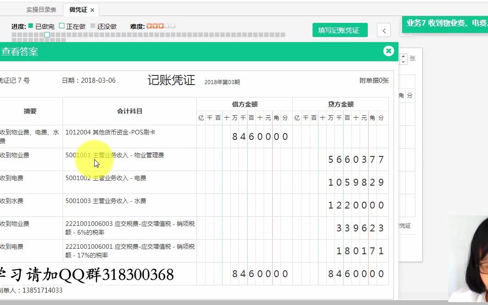Viewport: 488px width, 305px height.
Task: Close the 查看答案 answer overlay
Action: pos(388,51)
